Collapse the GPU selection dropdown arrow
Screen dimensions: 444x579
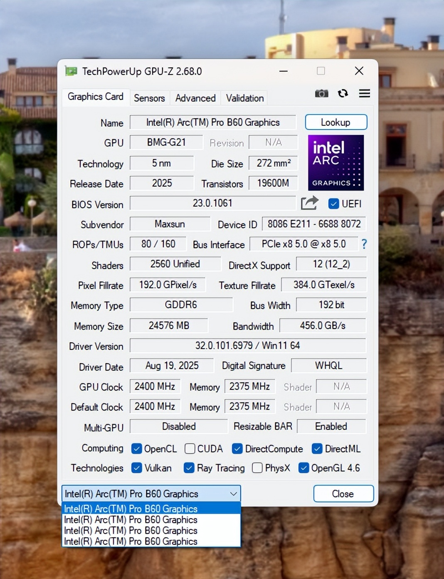click(233, 494)
